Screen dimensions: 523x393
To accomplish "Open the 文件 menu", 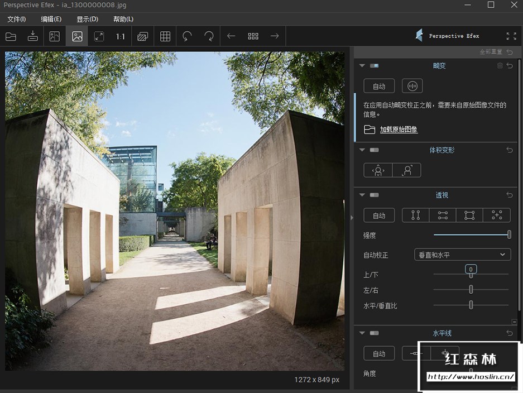I will tap(16, 20).
